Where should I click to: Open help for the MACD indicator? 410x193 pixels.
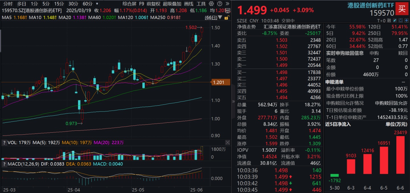coord(4,164)
